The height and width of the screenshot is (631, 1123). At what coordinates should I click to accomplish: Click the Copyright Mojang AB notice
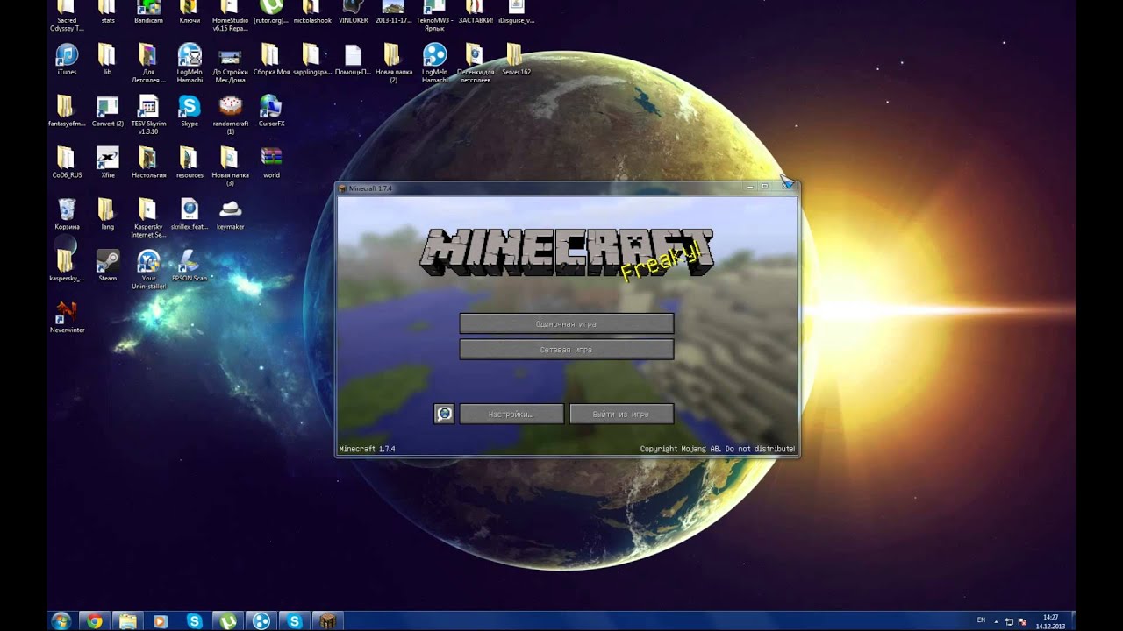coord(718,449)
